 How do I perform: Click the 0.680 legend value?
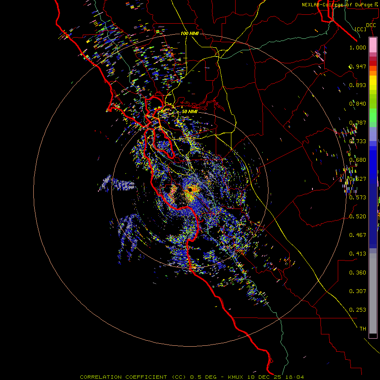tap(358, 160)
